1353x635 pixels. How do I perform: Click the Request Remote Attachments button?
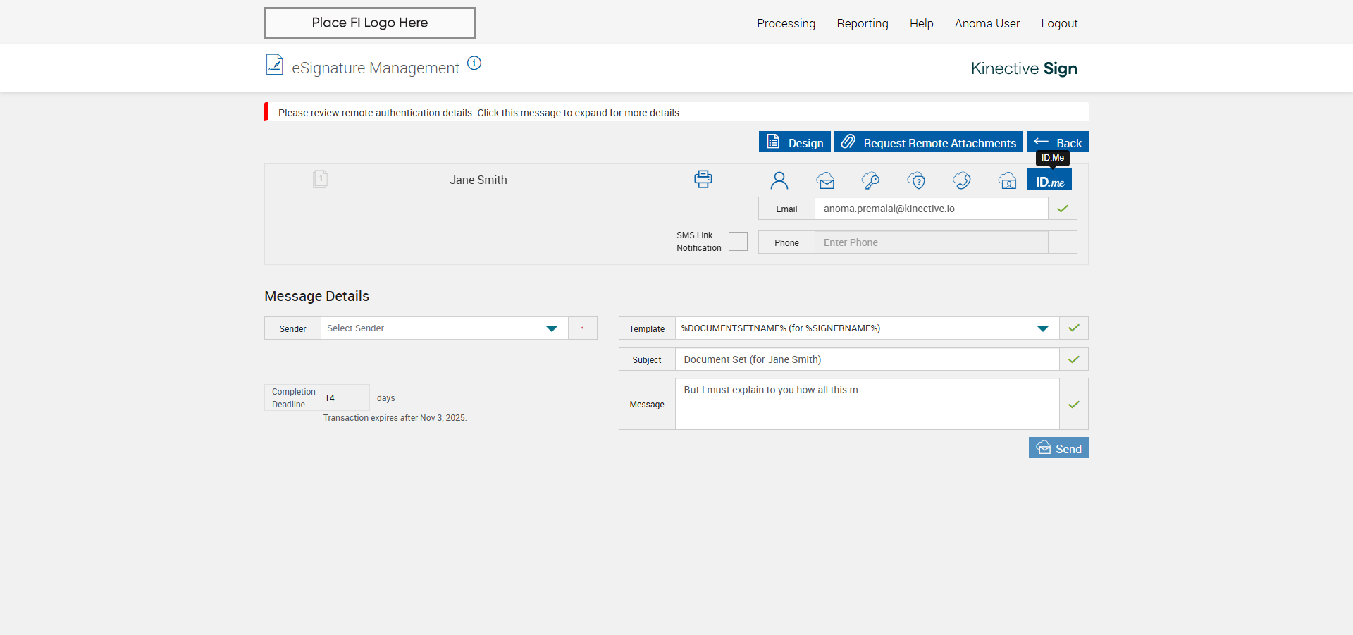click(x=929, y=142)
